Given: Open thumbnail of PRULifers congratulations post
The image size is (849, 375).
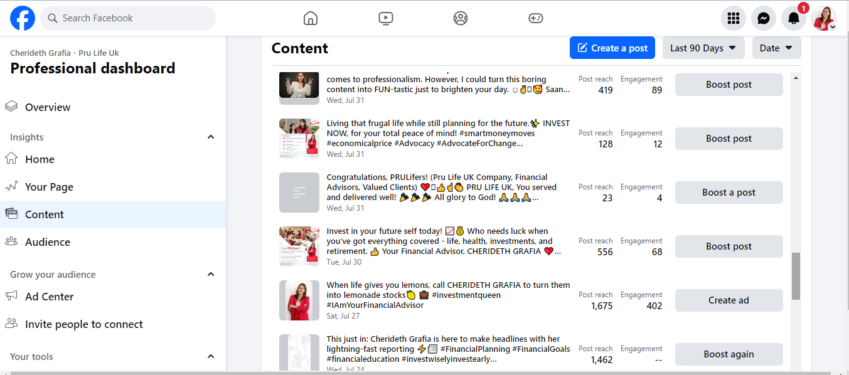Looking at the screenshot, I should 299,193.
